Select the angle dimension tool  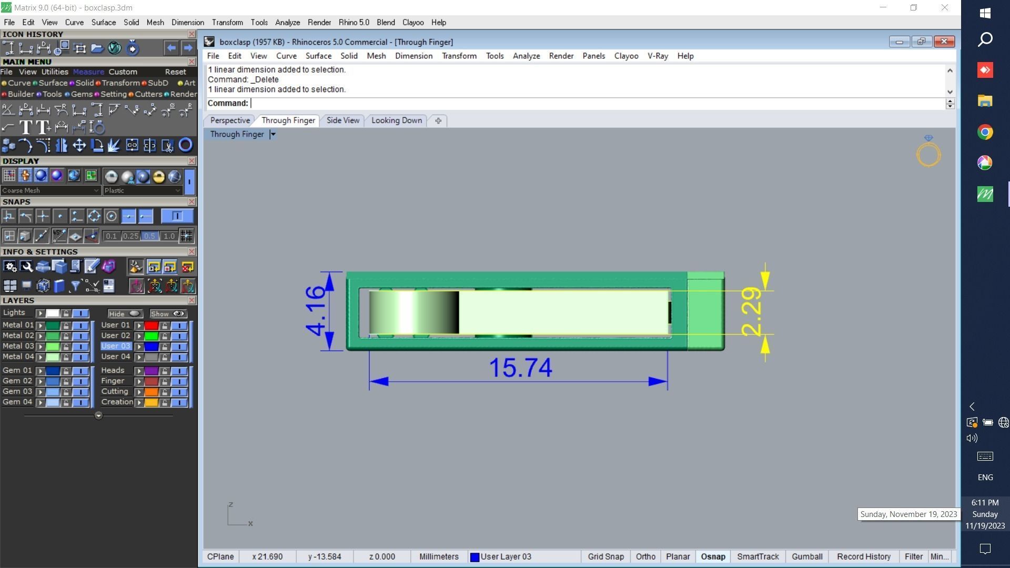tap(8, 109)
